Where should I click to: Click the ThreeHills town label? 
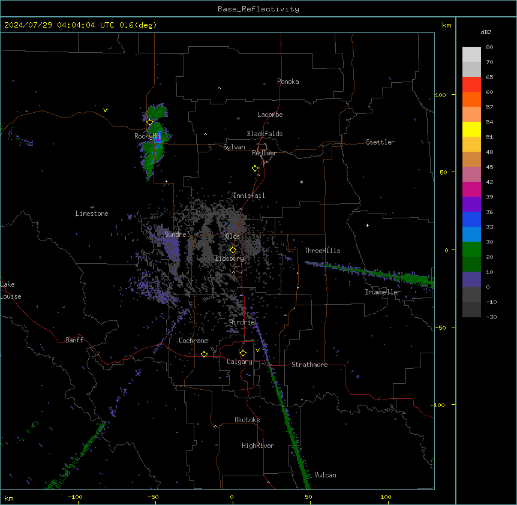point(322,251)
